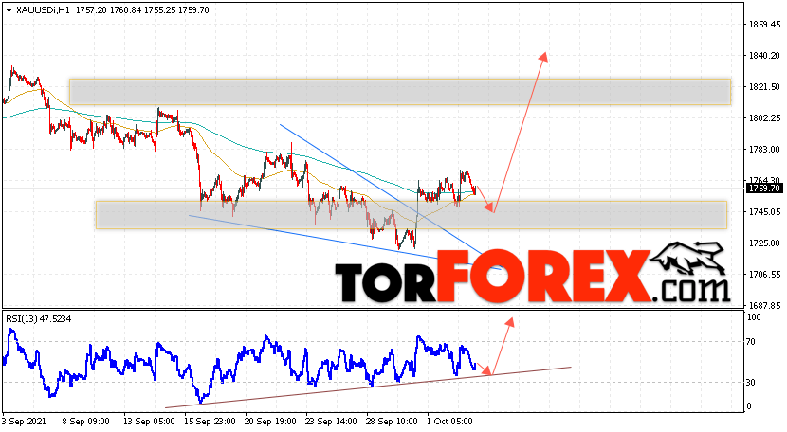This screenshot has height=432, width=787.
Task: Click the 1783.00 price axis value
Action: [x=764, y=150]
